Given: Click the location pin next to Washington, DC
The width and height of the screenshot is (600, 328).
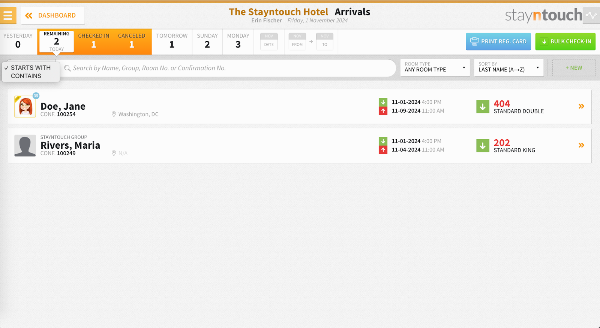Looking at the screenshot, I should pos(114,114).
